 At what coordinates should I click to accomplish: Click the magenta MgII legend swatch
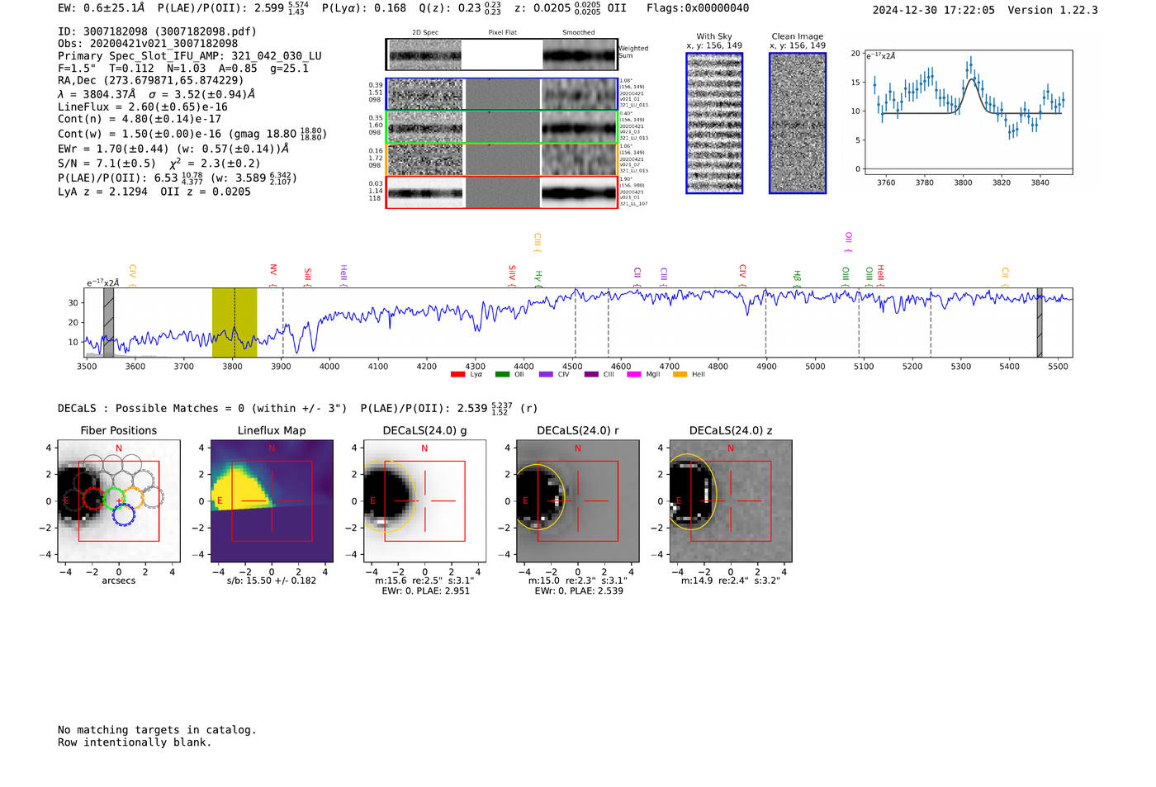[x=636, y=374]
